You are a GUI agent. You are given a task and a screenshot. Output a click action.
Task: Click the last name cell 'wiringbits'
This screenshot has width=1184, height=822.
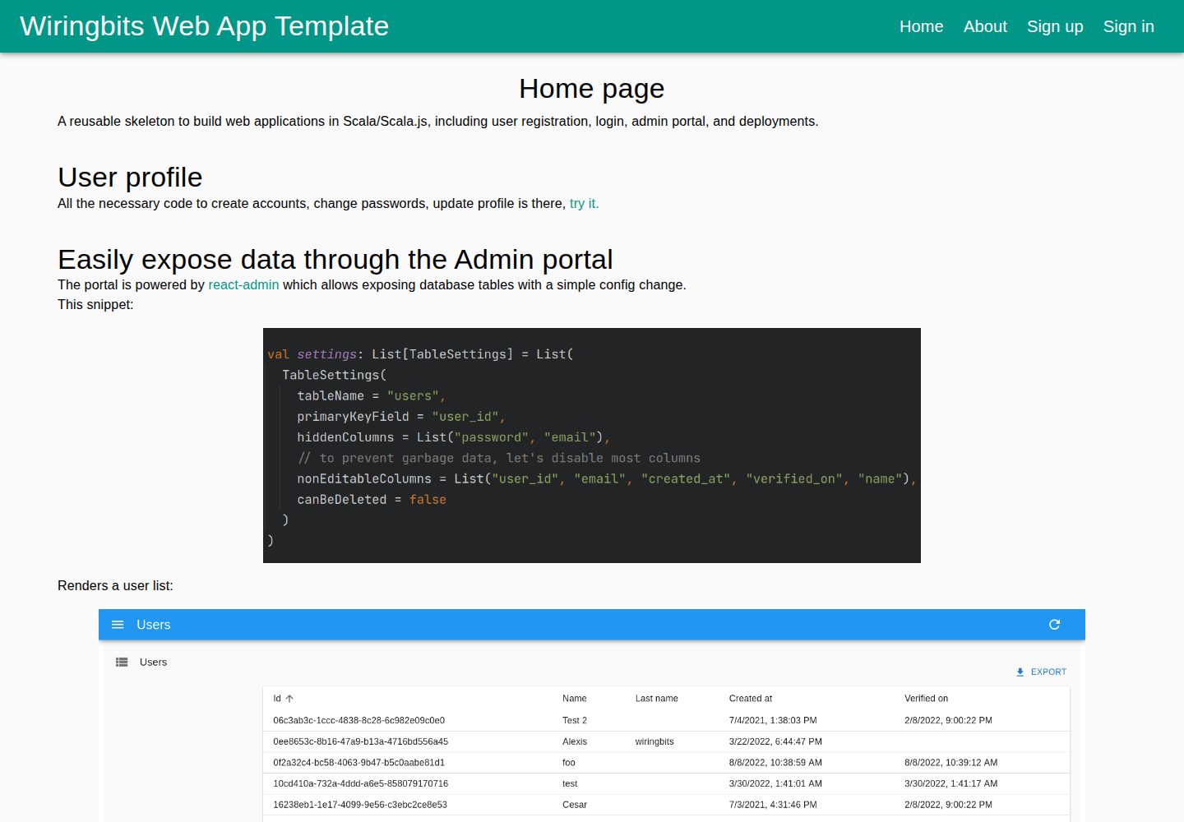coord(654,741)
